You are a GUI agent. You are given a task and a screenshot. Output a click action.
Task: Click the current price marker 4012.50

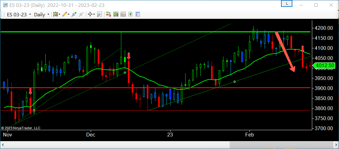click(x=324, y=65)
